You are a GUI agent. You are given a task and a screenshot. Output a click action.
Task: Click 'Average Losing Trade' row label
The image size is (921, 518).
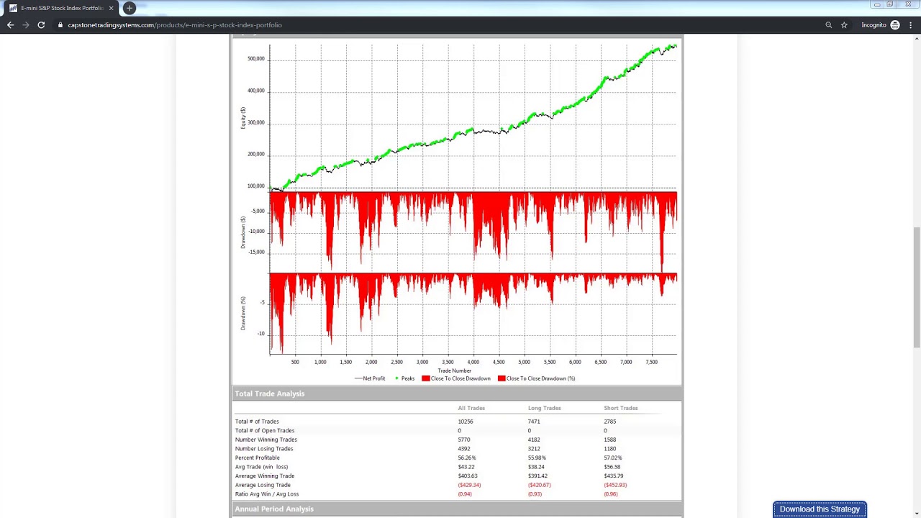(263, 485)
